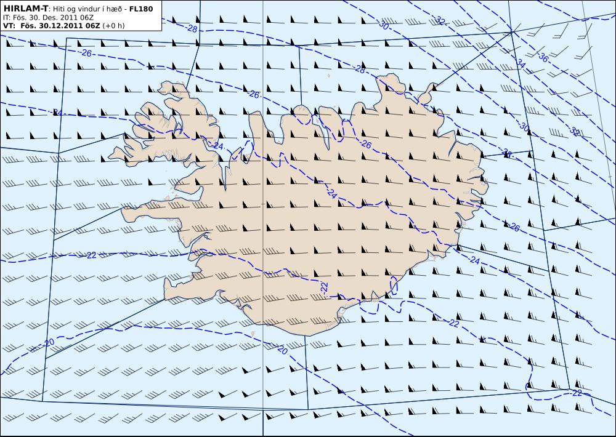Select the "(+0 h)" forecast offset text
This screenshot has width=616, height=437.
pyautogui.click(x=113, y=25)
